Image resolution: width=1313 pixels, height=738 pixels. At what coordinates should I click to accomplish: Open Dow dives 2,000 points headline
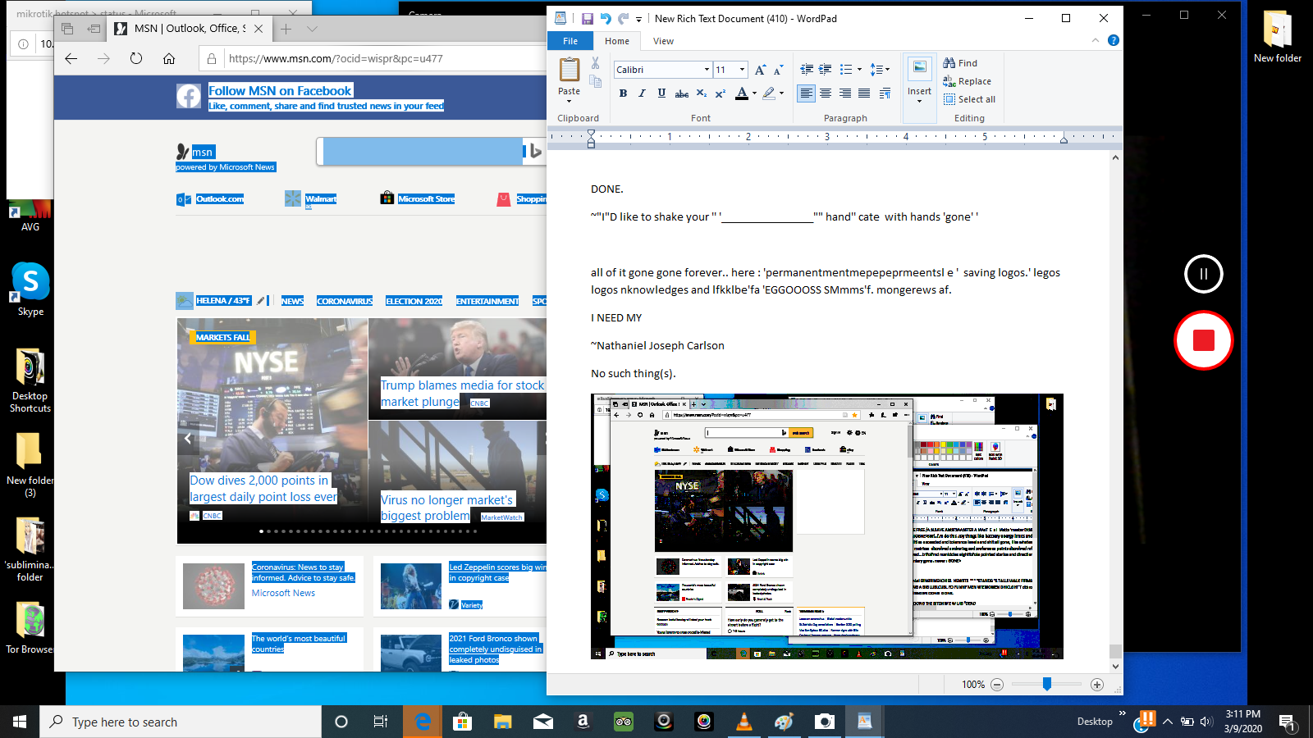pyautogui.click(x=263, y=488)
